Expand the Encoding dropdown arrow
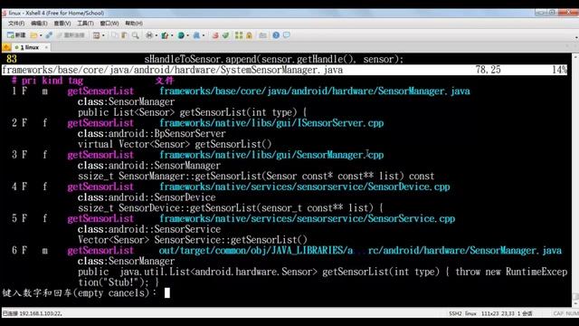Viewport: 579px width, 326px height. (x=187, y=35)
